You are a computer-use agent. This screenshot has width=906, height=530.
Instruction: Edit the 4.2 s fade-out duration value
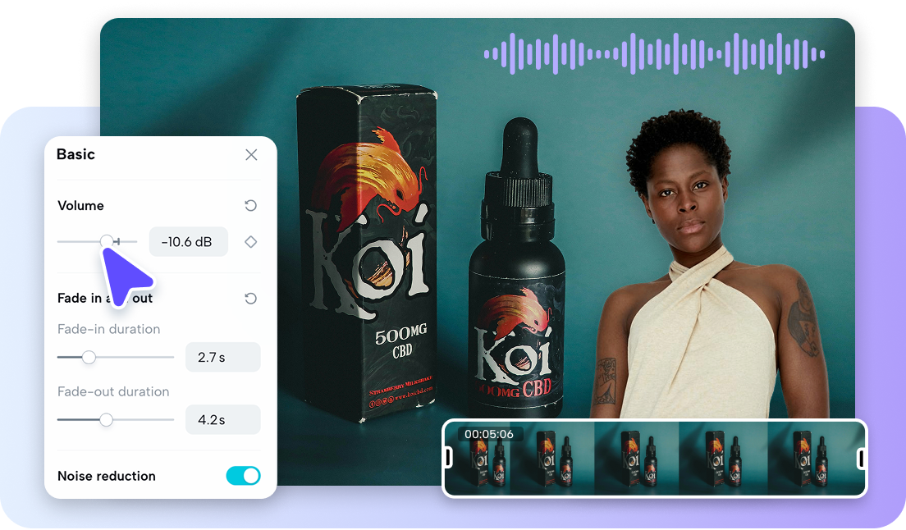click(x=223, y=419)
